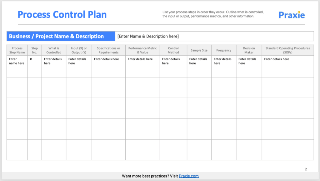320x181 pixels.
Task: Click the Praxie logo at top right
Action: [292, 15]
